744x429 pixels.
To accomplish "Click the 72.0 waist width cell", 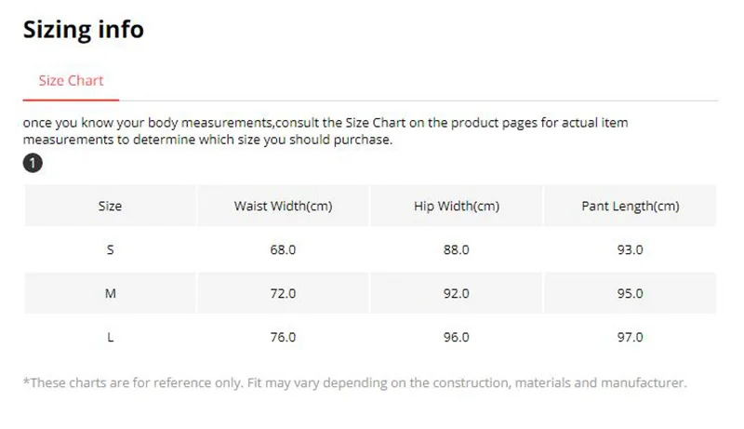I will pos(283,294).
